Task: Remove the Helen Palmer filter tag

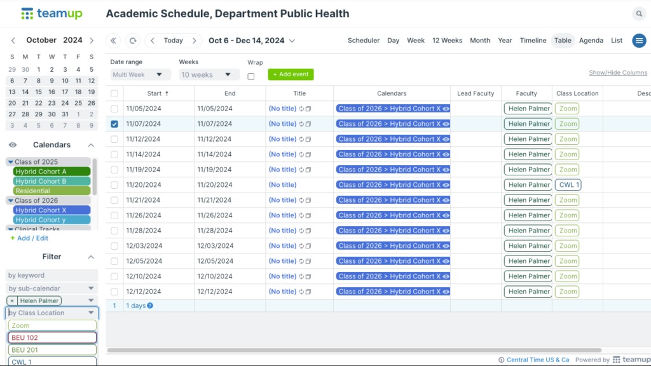Action: pos(12,301)
